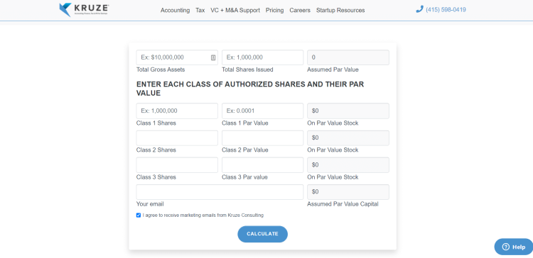Open the Startup Resources menu
This screenshot has height=258, width=533.
340,11
